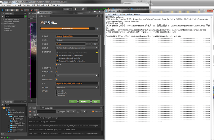Enable the armeabi-v7a ABI checkbox
Image resolution: width=214 pixels, height=140 pixels.
[x=56, y=93]
